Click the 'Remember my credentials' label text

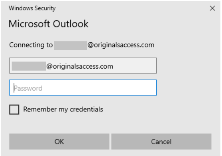63,109
